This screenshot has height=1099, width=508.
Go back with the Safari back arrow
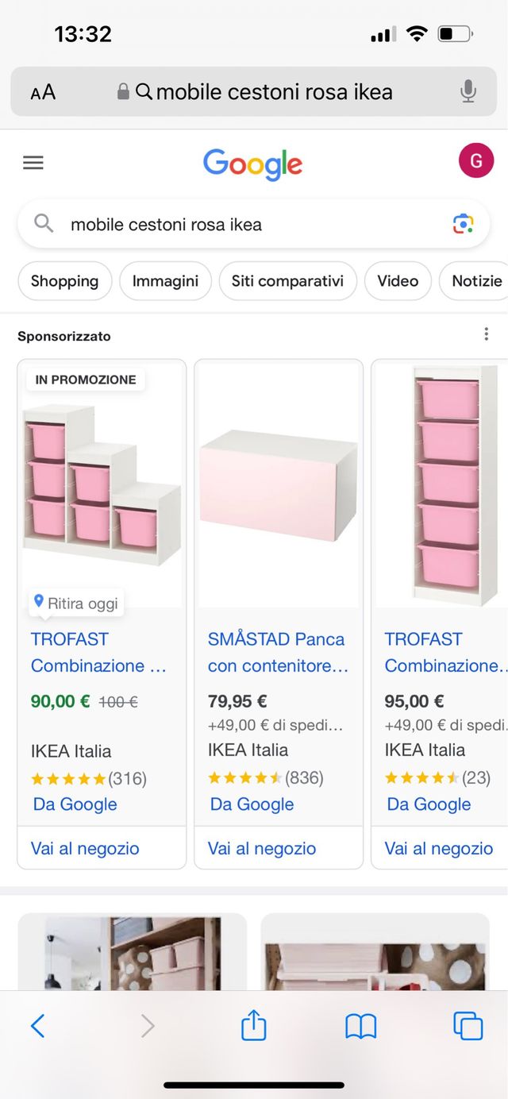tap(37, 1026)
